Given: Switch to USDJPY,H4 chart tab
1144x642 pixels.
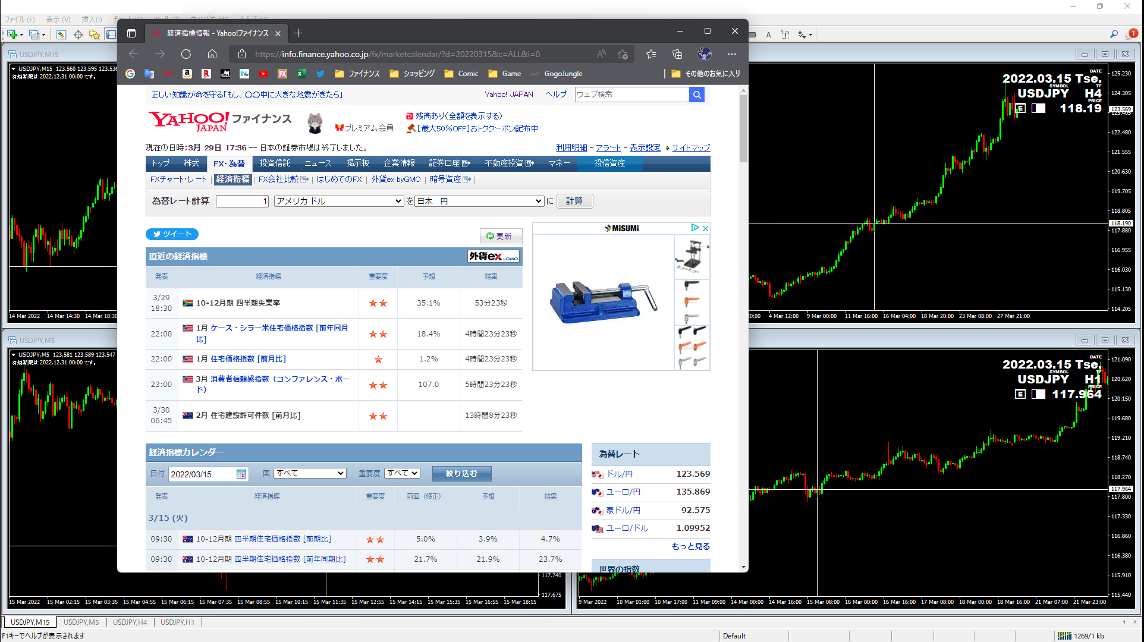Looking at the screenshot, I should pos(130,622).
